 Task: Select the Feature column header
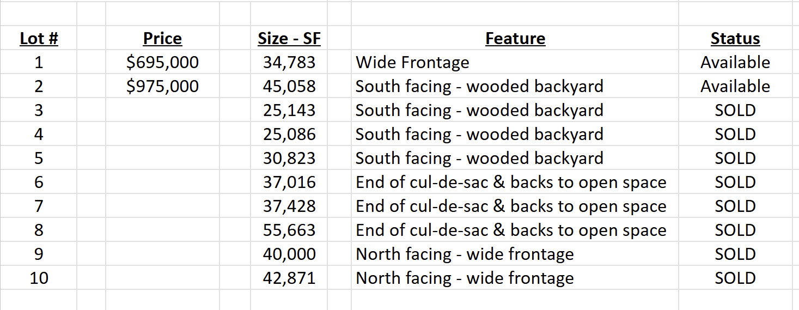point(515,39)
